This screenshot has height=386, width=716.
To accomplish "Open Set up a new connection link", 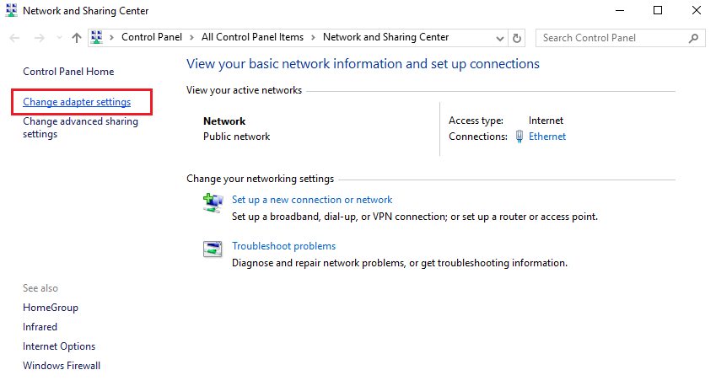I will (312, 200).
